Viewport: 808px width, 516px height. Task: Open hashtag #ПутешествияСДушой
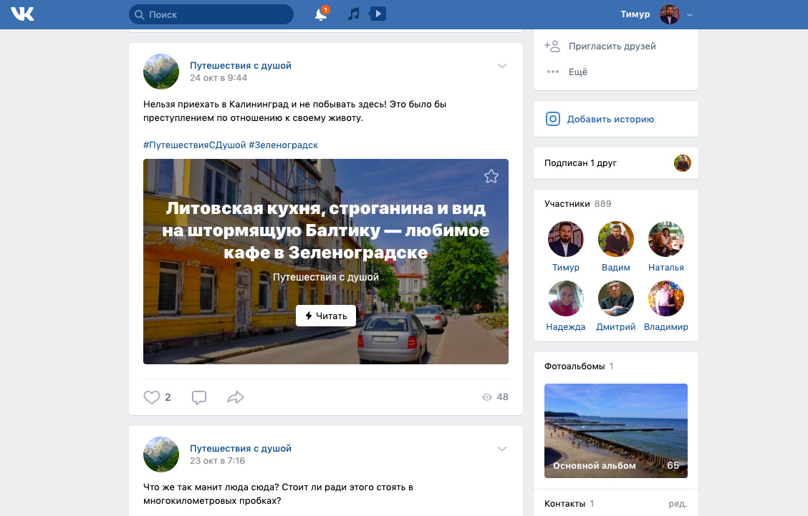coord(195,145)
